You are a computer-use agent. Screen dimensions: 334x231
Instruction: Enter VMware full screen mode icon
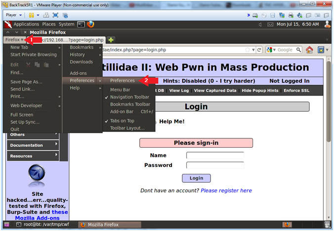tap(55, 15)
